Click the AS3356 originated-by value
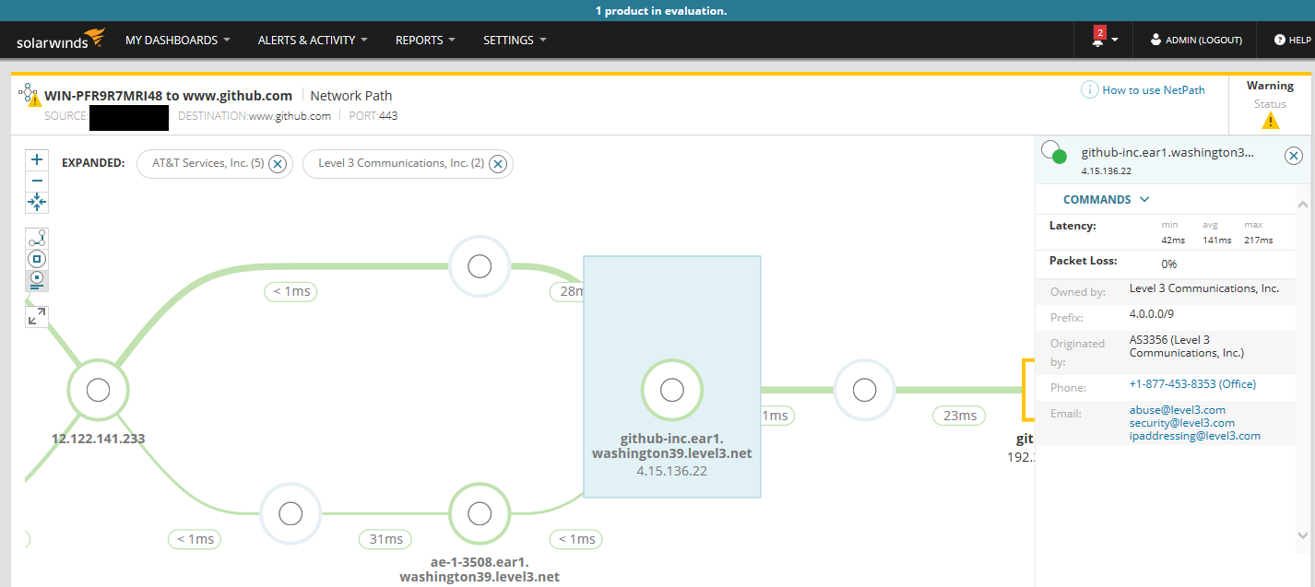The image size is (1315, 587). tap(1187, 346)
